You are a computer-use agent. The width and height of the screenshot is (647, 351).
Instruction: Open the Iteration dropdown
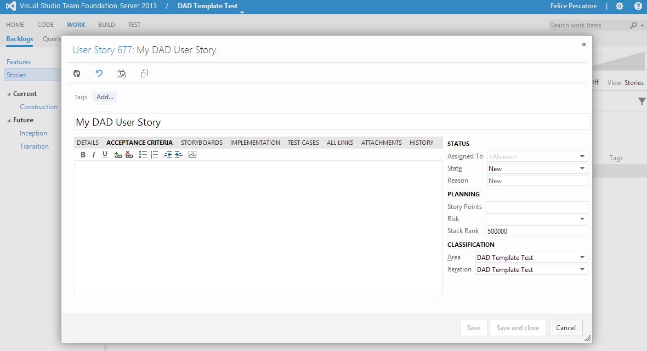[582, 269]
